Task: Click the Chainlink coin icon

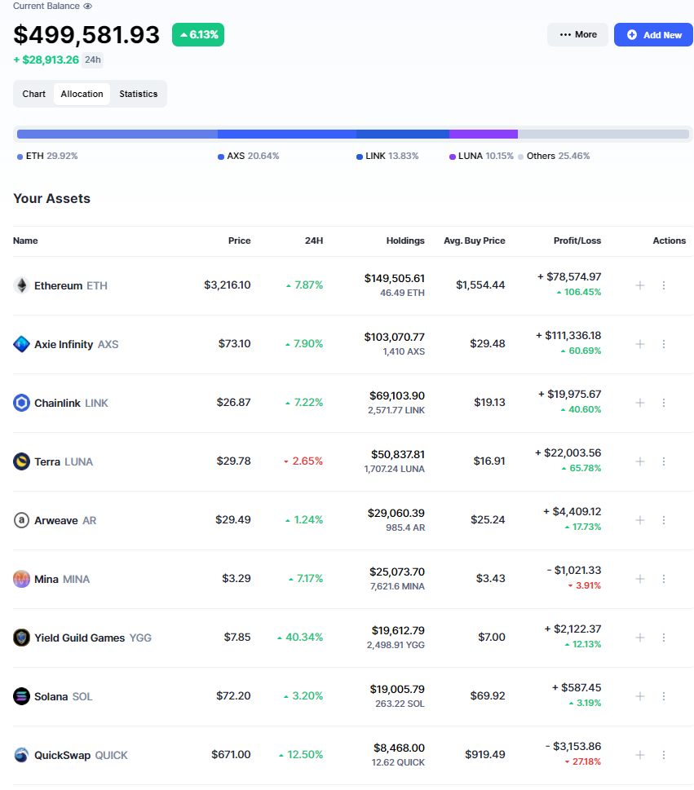Action: pyautogui.click(x=21, y=402)
